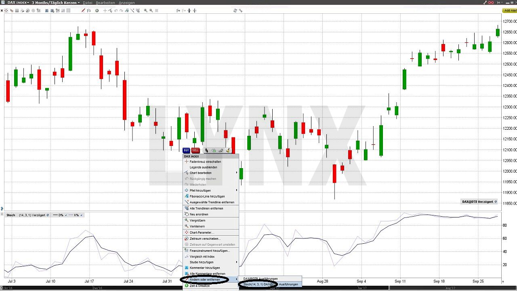Viewport: 517px width, 291px height.
Task: Choose 'Fibonacci-Linie hinzufügen' in context menu
Action: (207, 196)
